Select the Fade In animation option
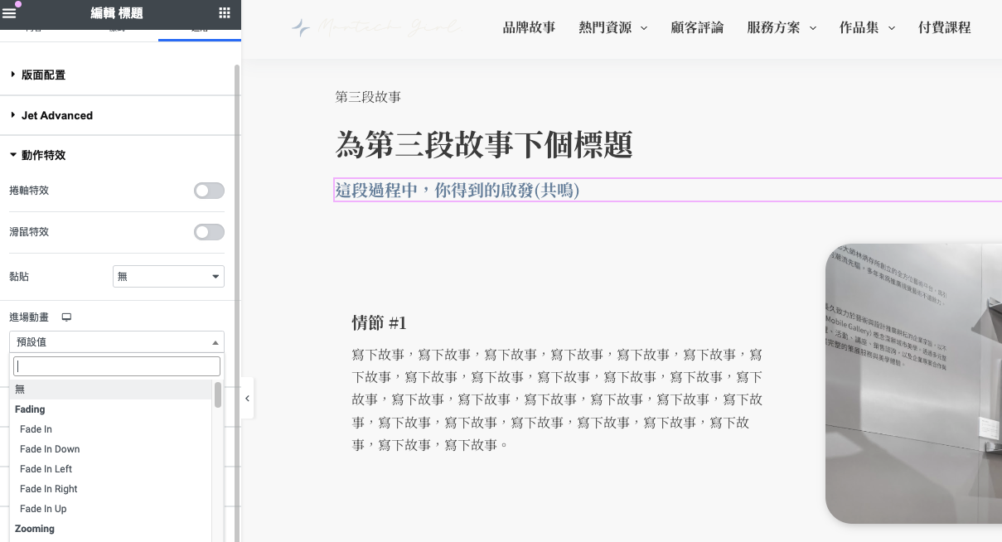1002x542 pixels. [36, 428]
